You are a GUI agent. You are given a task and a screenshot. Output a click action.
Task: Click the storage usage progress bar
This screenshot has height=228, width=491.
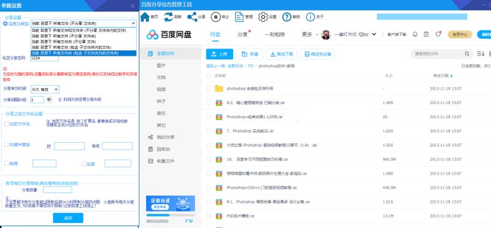171,215
